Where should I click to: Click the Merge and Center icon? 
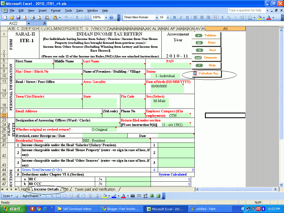tap(215, 17)
